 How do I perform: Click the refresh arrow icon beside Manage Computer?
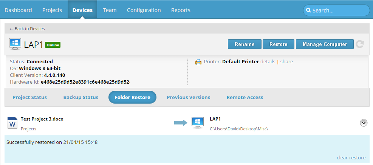pyautogui.click(x=360, y=44)
